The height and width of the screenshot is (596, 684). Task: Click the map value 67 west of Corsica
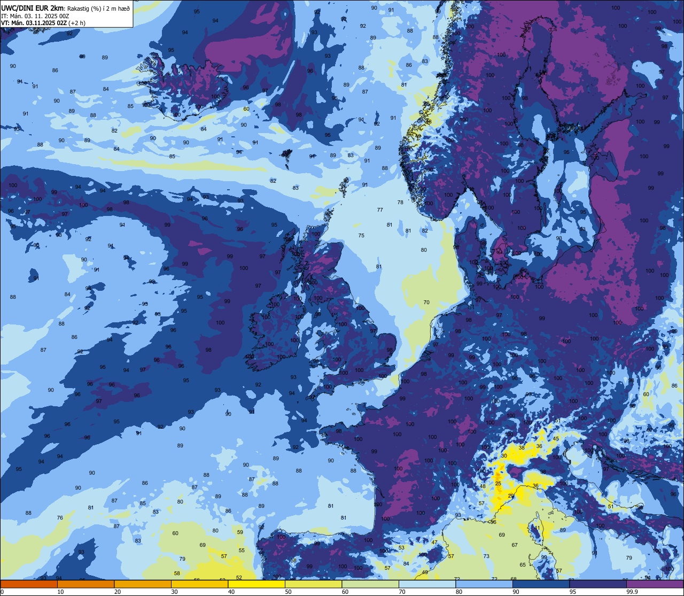pyautogui.click(x=515, y=545)
